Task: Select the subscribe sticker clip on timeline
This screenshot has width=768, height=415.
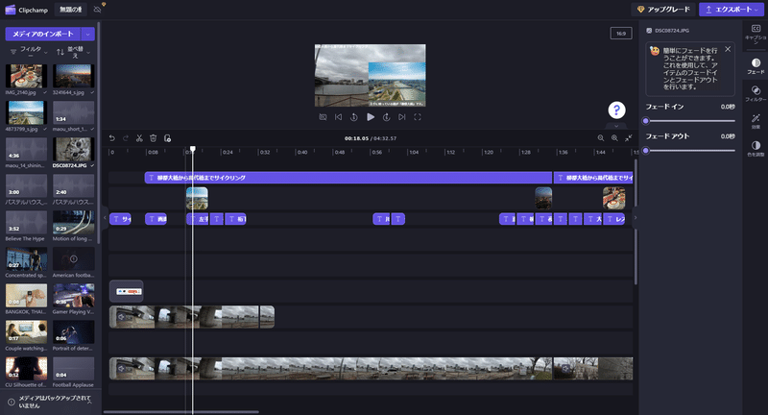Action: pyautogui.click(x=127, y=291)
